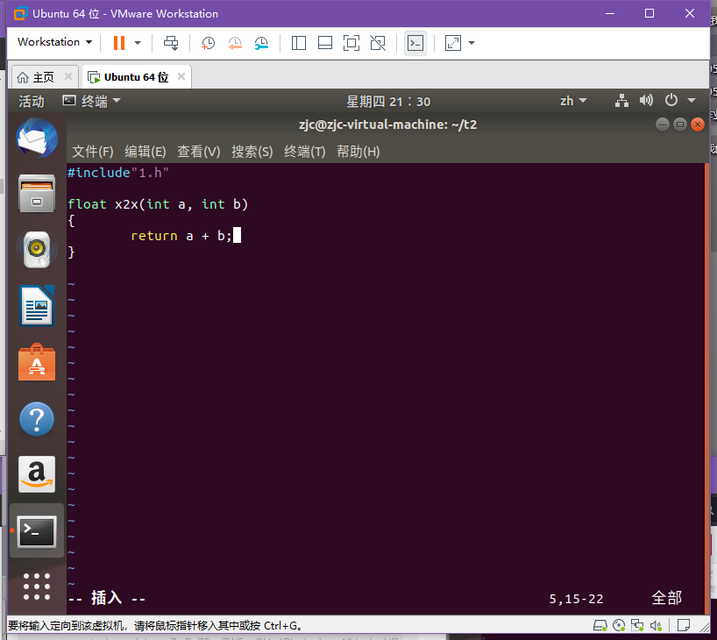Click the CD/DVD drive status icon

(x=619, y=625)
